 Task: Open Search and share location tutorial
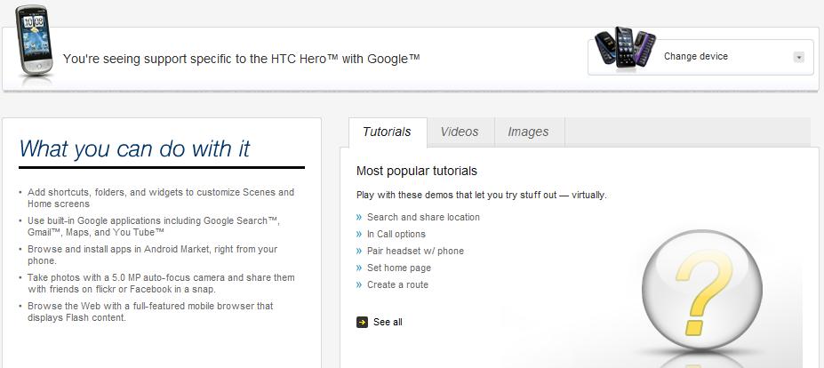point(423,217)
